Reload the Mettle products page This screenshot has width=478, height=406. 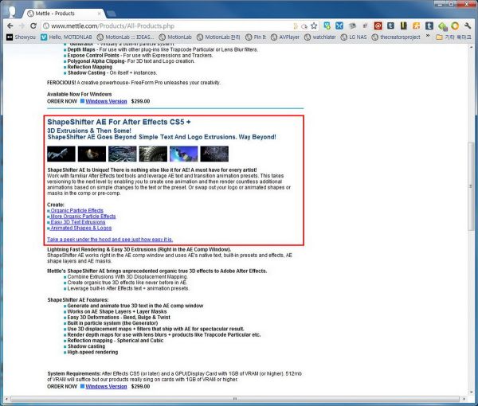click(33, 26)
